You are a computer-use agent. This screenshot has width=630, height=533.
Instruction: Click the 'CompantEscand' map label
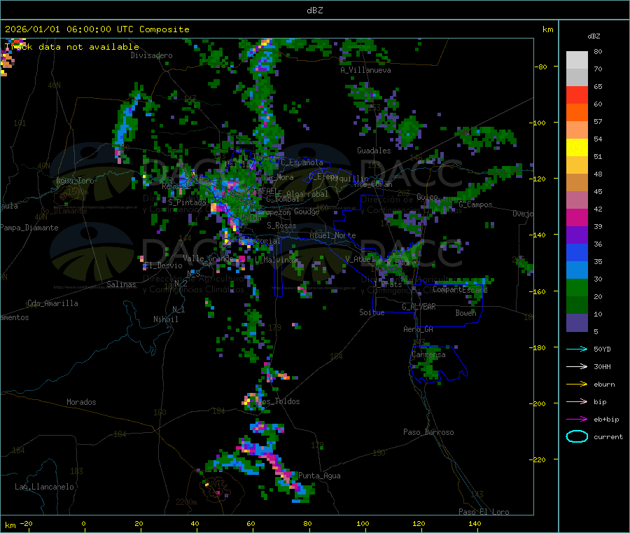460,289
